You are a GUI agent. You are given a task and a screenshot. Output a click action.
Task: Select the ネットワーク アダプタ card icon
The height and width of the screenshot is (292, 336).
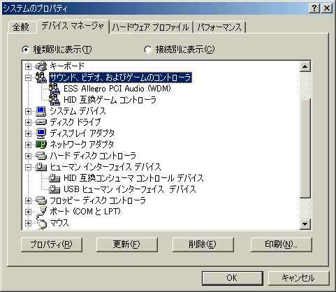pyautogui.click(x=41, y=145)
